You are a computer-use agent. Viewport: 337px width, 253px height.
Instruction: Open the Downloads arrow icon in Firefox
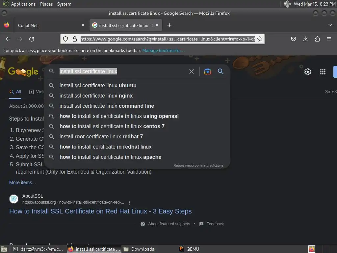[x=305, y=39]
